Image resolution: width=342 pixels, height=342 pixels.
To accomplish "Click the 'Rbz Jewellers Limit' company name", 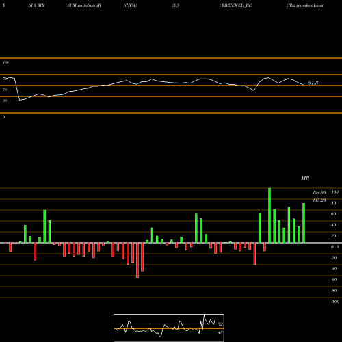I will pyautogui.click(x=305, y=5).
